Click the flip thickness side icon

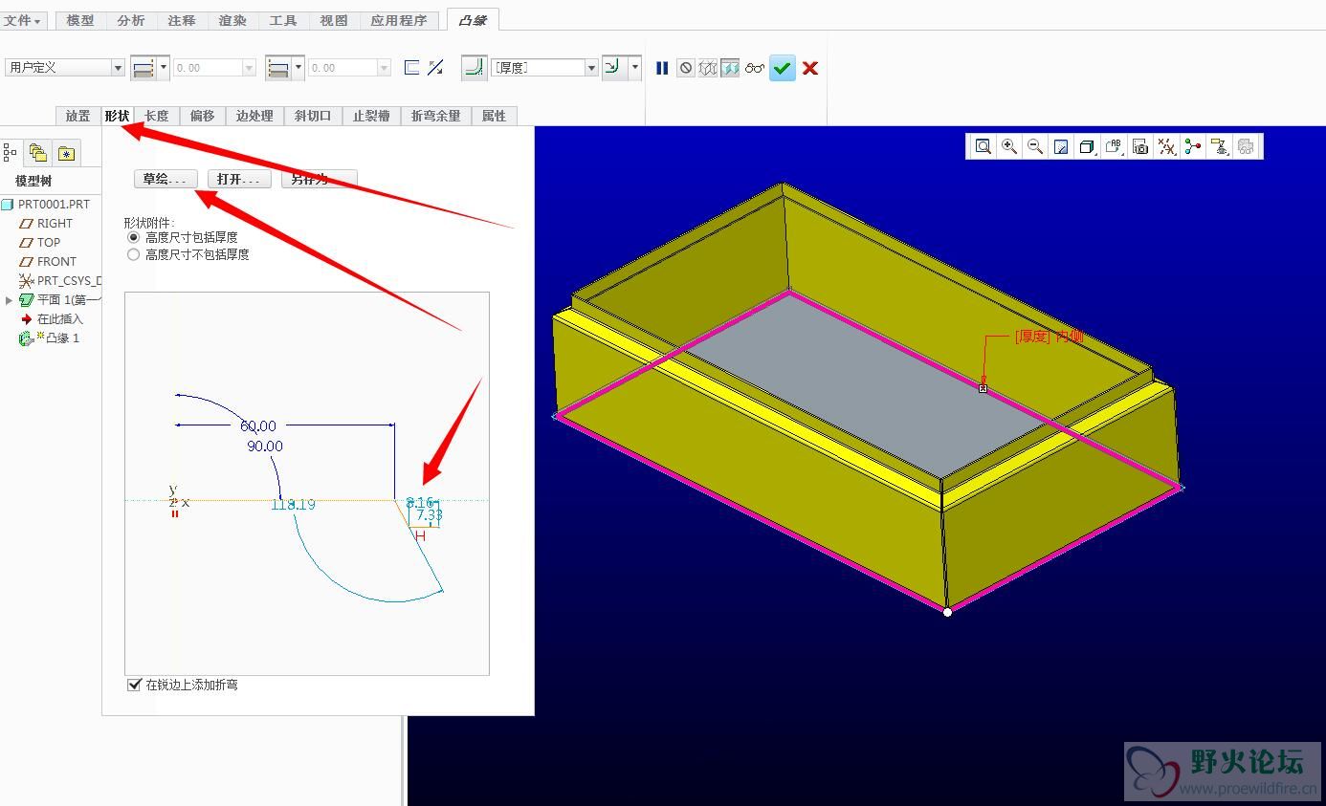point(435,67)
